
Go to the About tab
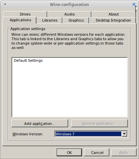pos(114,14)
